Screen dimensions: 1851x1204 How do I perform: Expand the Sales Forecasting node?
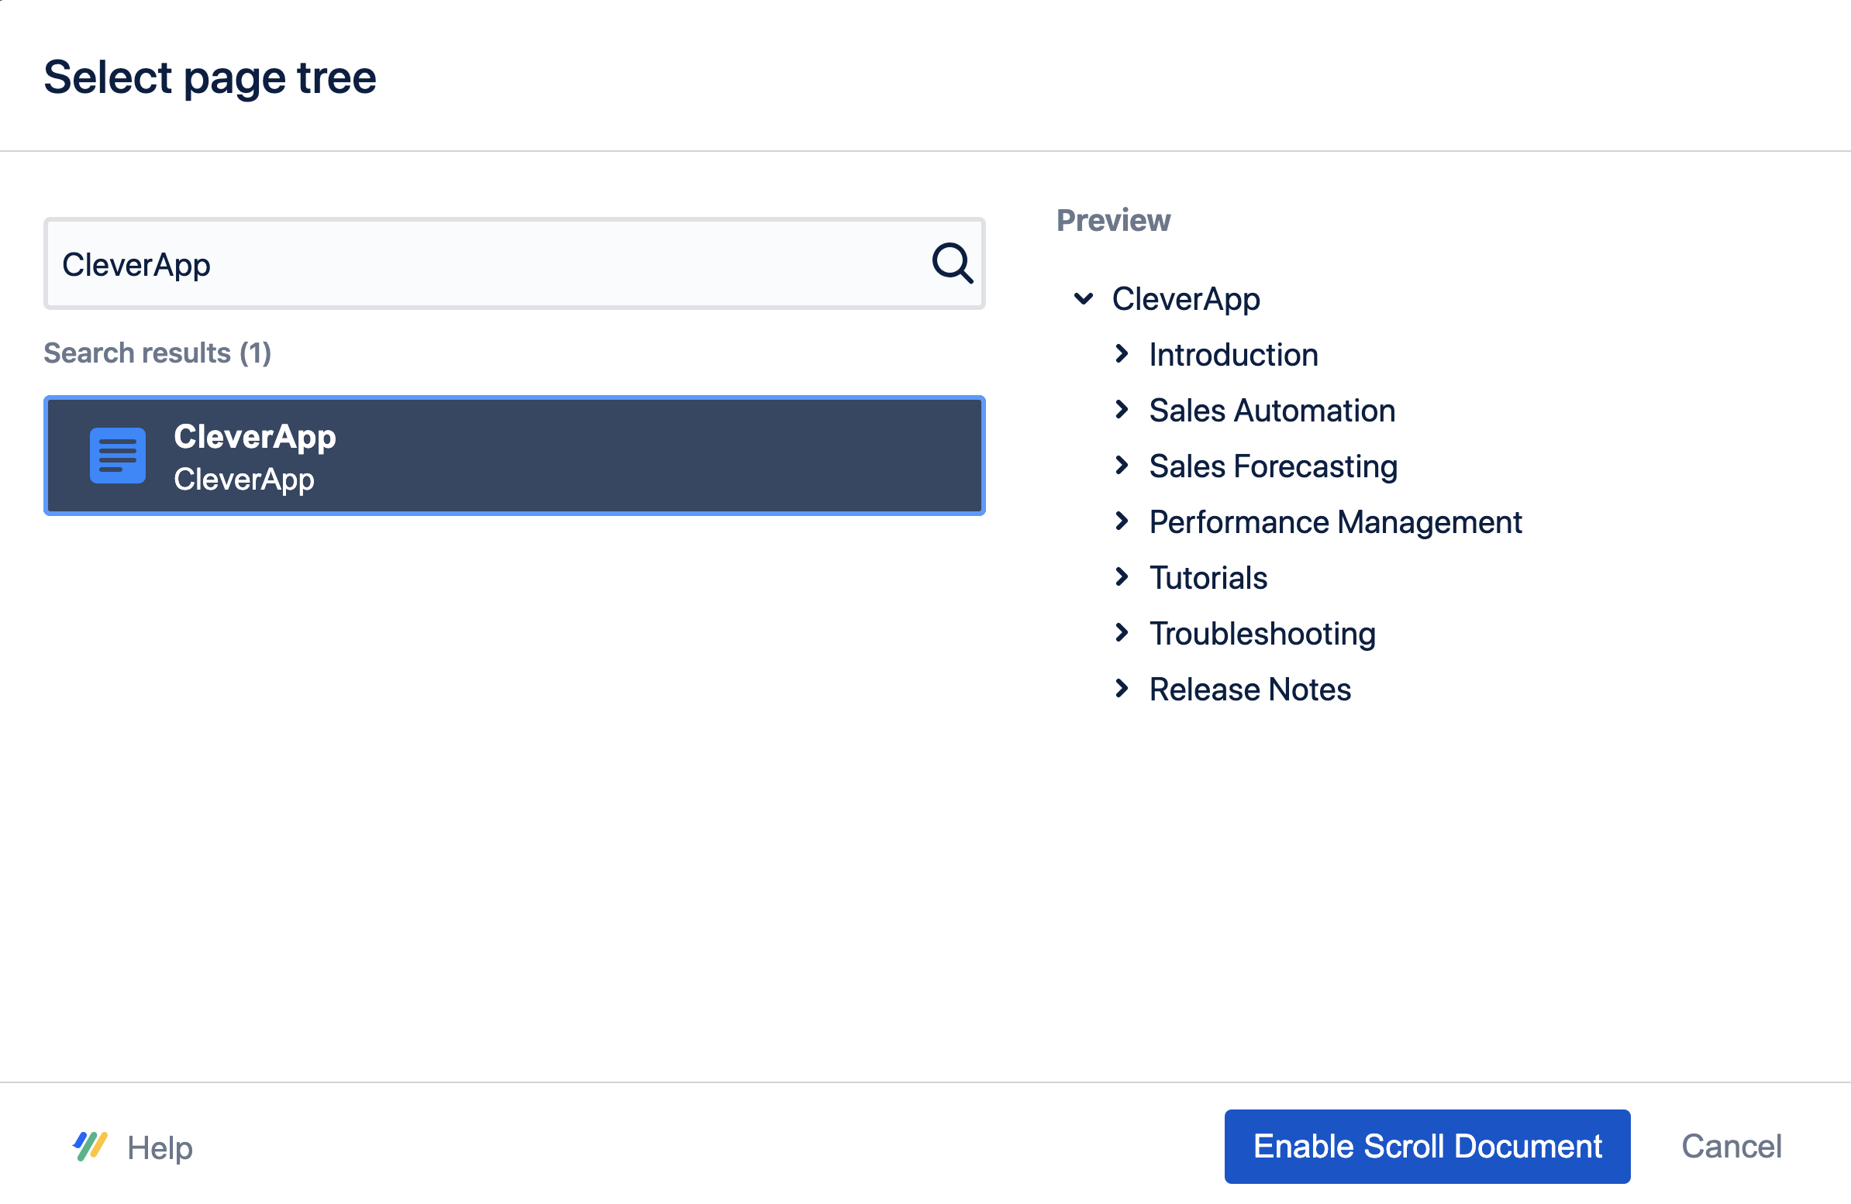coord(1122,466)
